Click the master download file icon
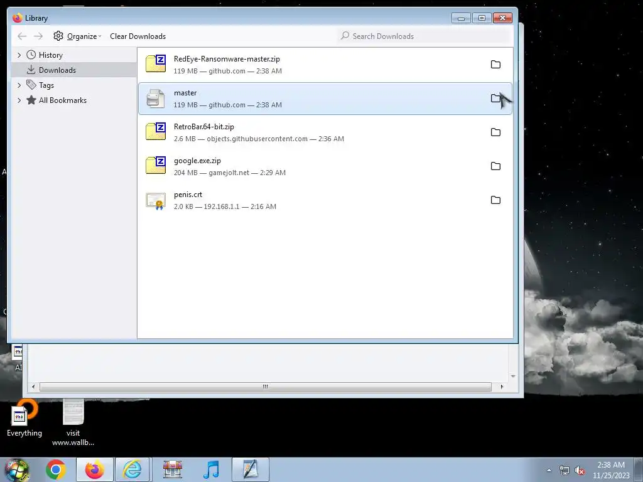Viewport: 643px width, 482px height. [156, 99]
